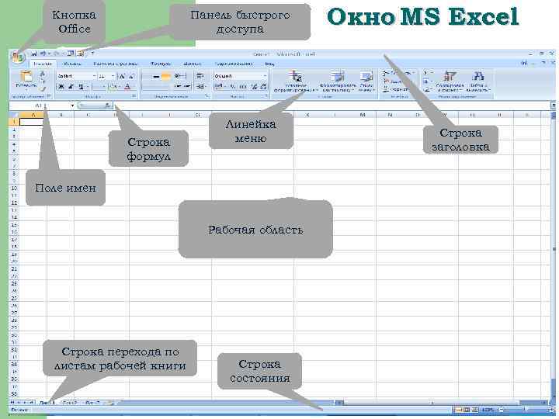Toggle wrap text in Alignment group

coord(200,76)
